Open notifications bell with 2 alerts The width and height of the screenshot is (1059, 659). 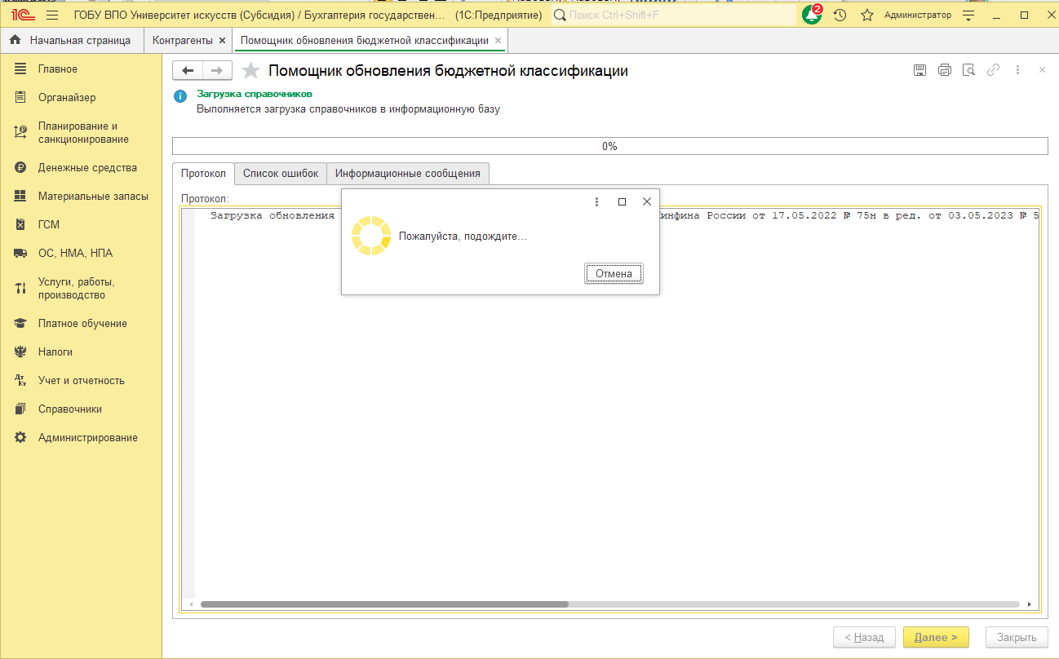coord(812,15)
